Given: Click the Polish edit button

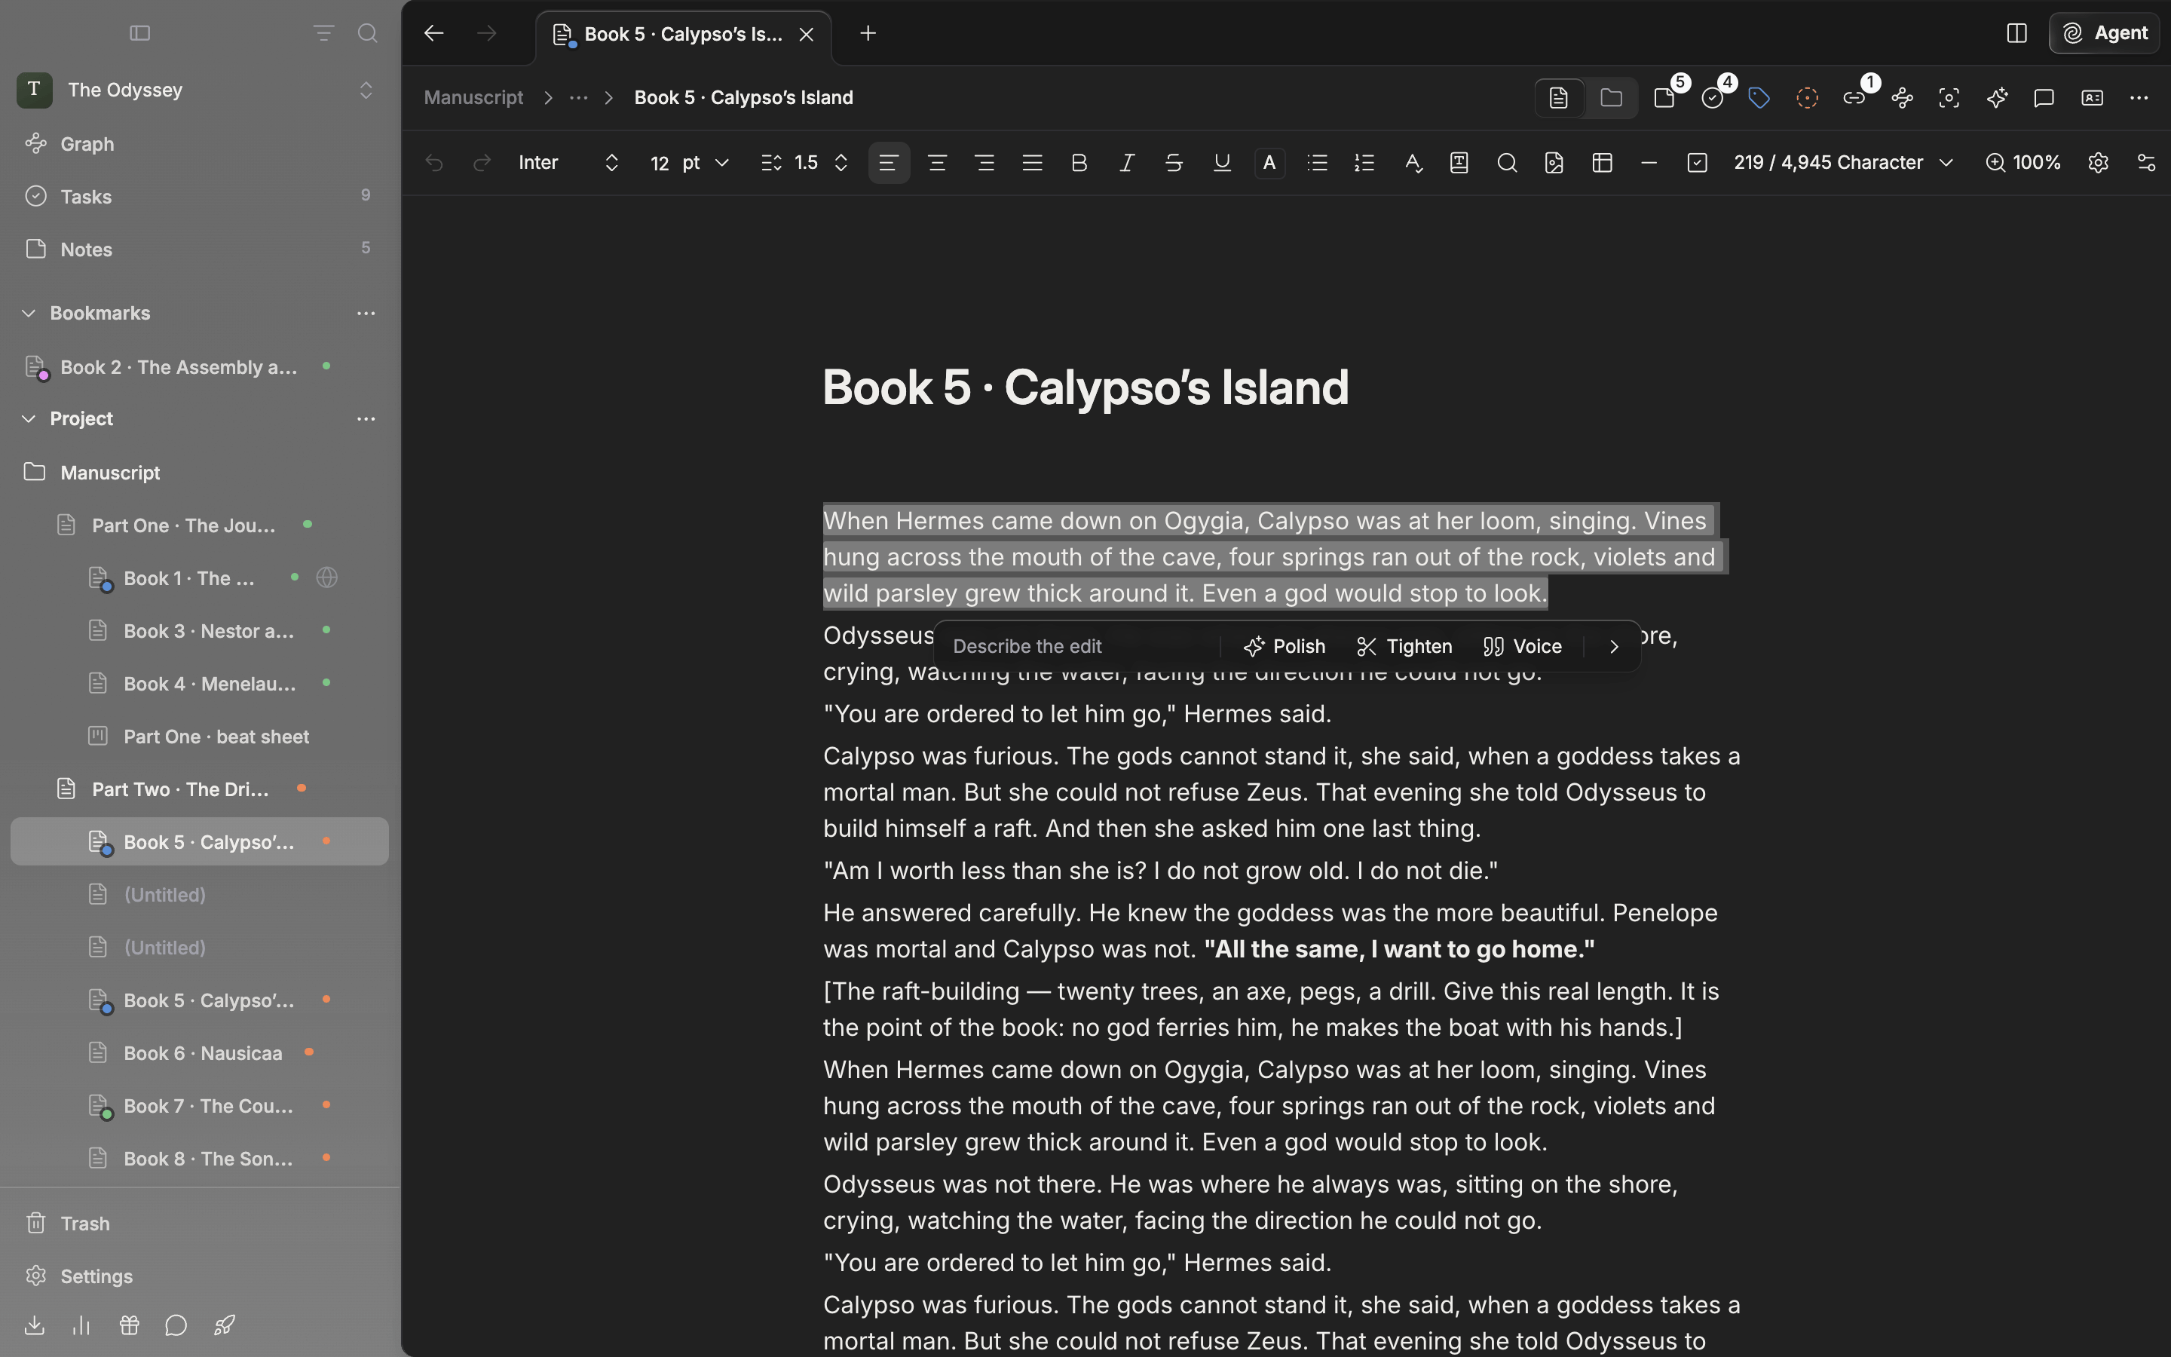Looking at the screenshot, I should pos(1285,646).
